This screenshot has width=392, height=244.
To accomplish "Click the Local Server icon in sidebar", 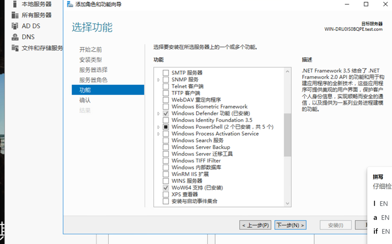I will 15,4.
